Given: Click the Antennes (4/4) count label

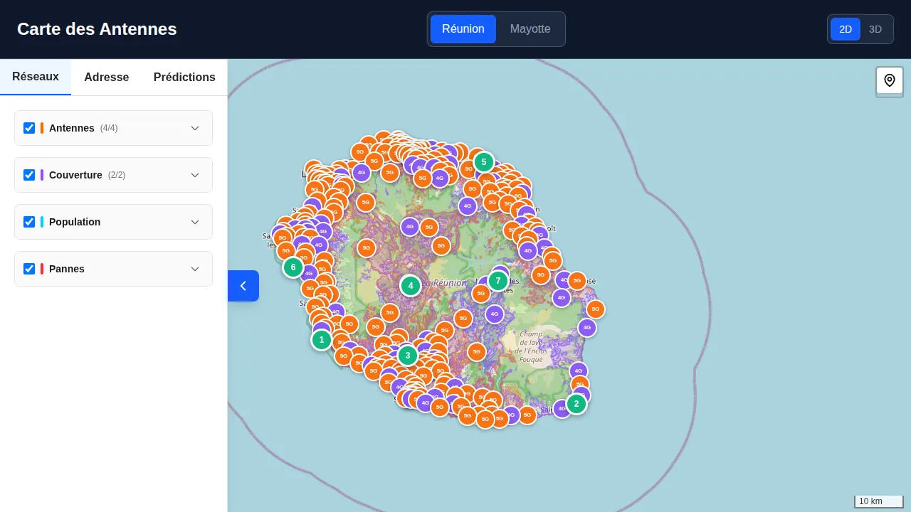Looking at the screenshot, I should 109,128.
